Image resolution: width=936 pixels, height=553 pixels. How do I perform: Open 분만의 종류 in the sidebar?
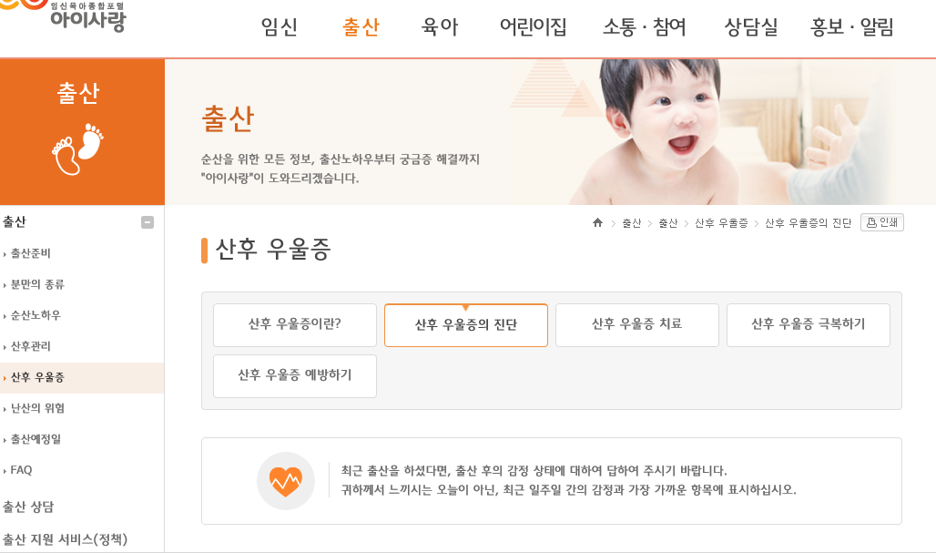click(37, 284)
